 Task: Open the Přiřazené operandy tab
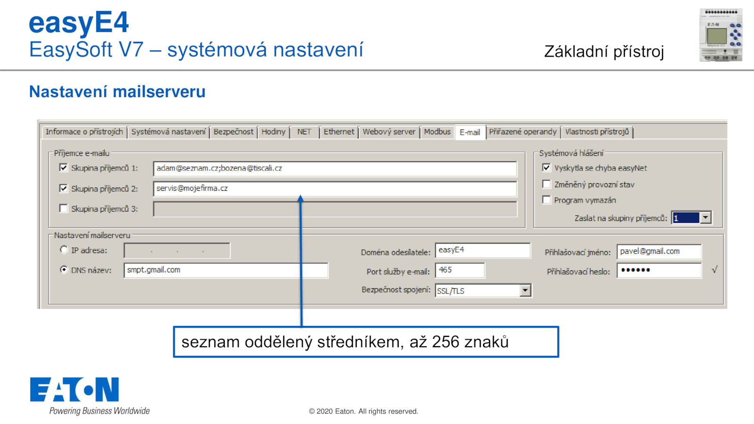tap(523, 132)
